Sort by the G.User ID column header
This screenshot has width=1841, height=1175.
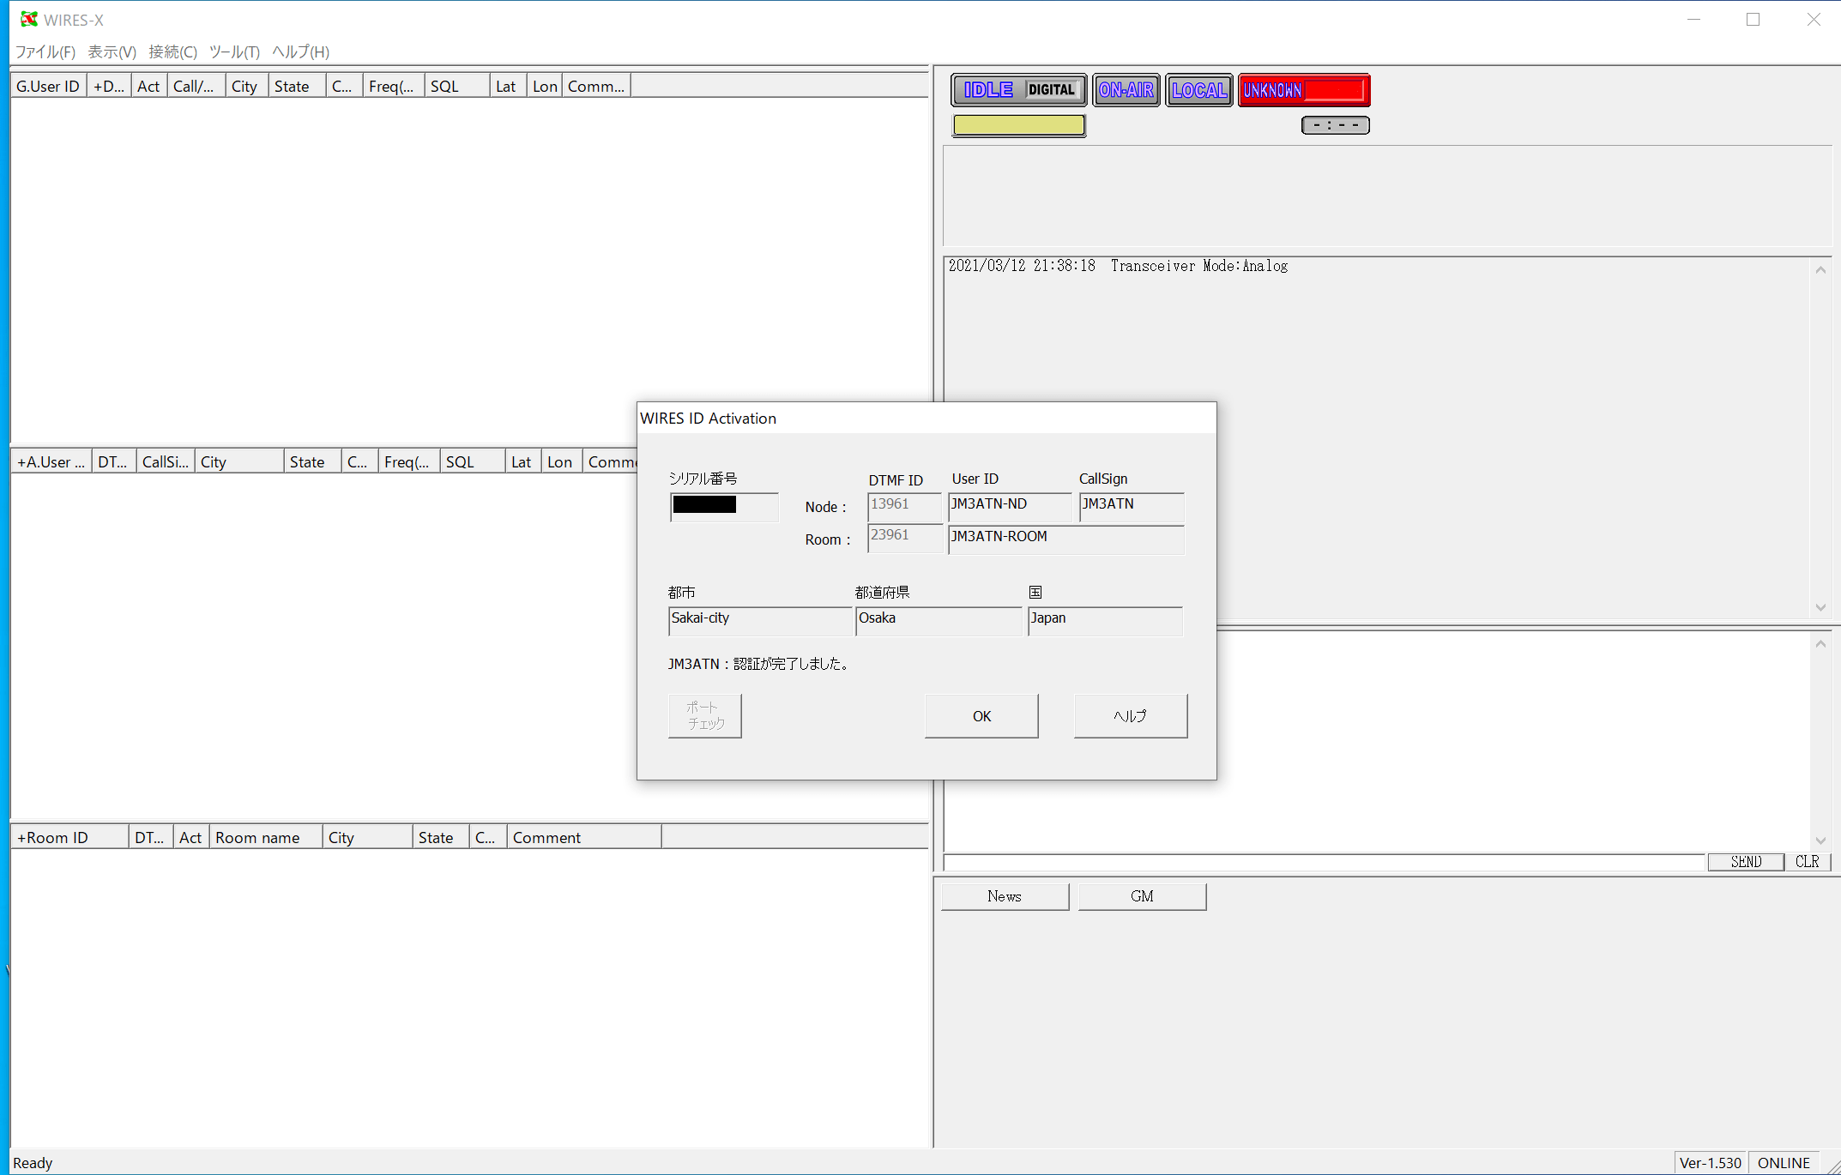[x=48, y=87]
